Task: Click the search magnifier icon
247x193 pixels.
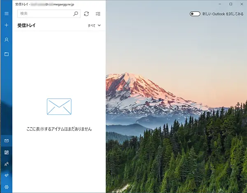Action: click(76, 14)
